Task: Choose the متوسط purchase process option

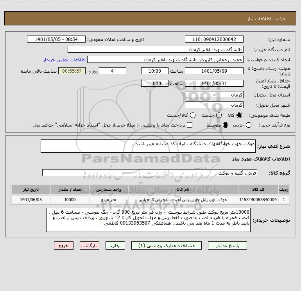Action: point(226,125)
